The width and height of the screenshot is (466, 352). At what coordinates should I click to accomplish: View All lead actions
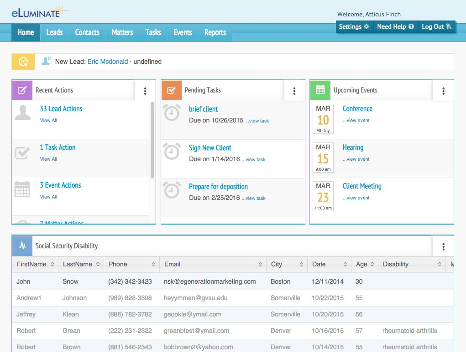click(x=48, y=120)
